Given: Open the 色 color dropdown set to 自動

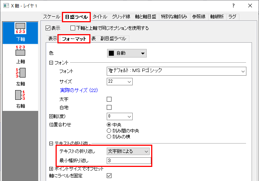Looking at the screenshot, I should (x=127, y=53).
